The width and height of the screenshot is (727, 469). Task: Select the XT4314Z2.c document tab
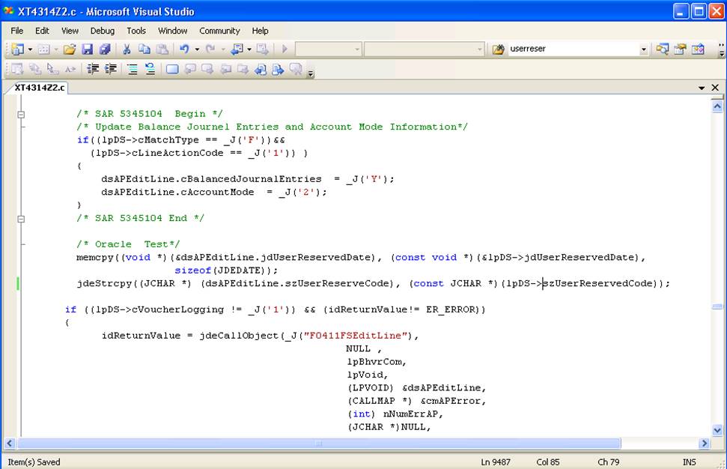coord(40,88)
